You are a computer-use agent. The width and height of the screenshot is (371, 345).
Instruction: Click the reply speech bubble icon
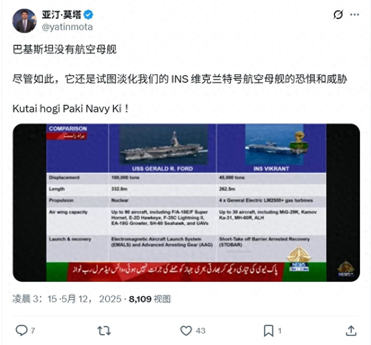tap(21, 330)
